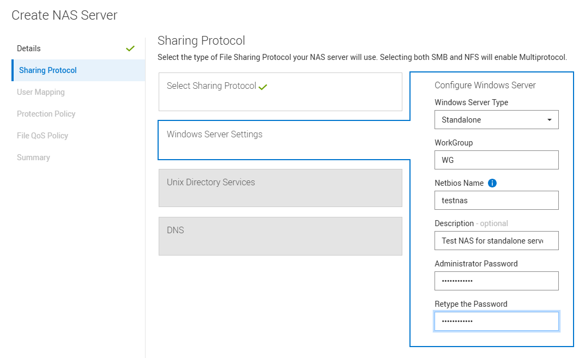Click the green checkmark beside Details step
Image resolution: width=579 pixels, height=358 pixels.
click(x=130, y=48)
